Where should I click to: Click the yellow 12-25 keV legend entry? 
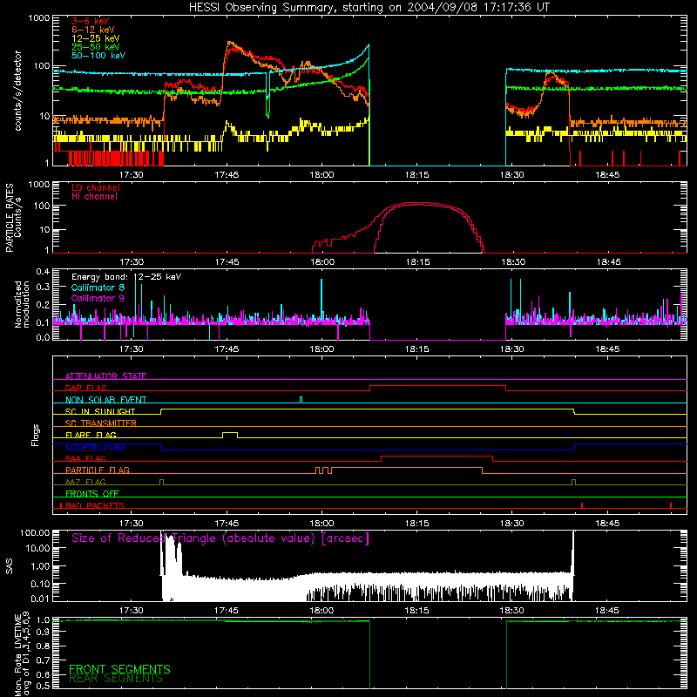pos(95,38)
